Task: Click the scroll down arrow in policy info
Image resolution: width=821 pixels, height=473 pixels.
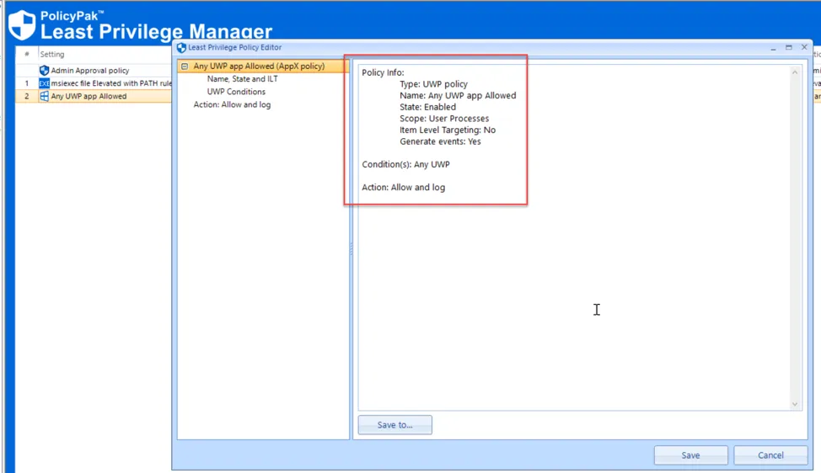Action: [x=794, y=404]
